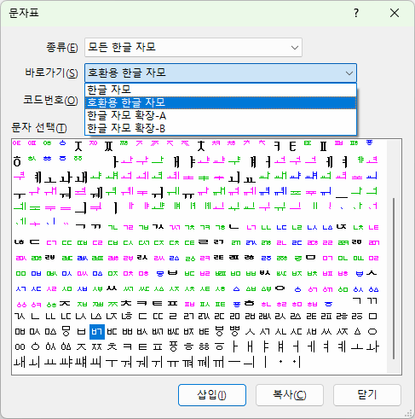The width and height of the screenshot is (415, 419).
Task: Click the 복사 copy button
Action: coord(290,395)
